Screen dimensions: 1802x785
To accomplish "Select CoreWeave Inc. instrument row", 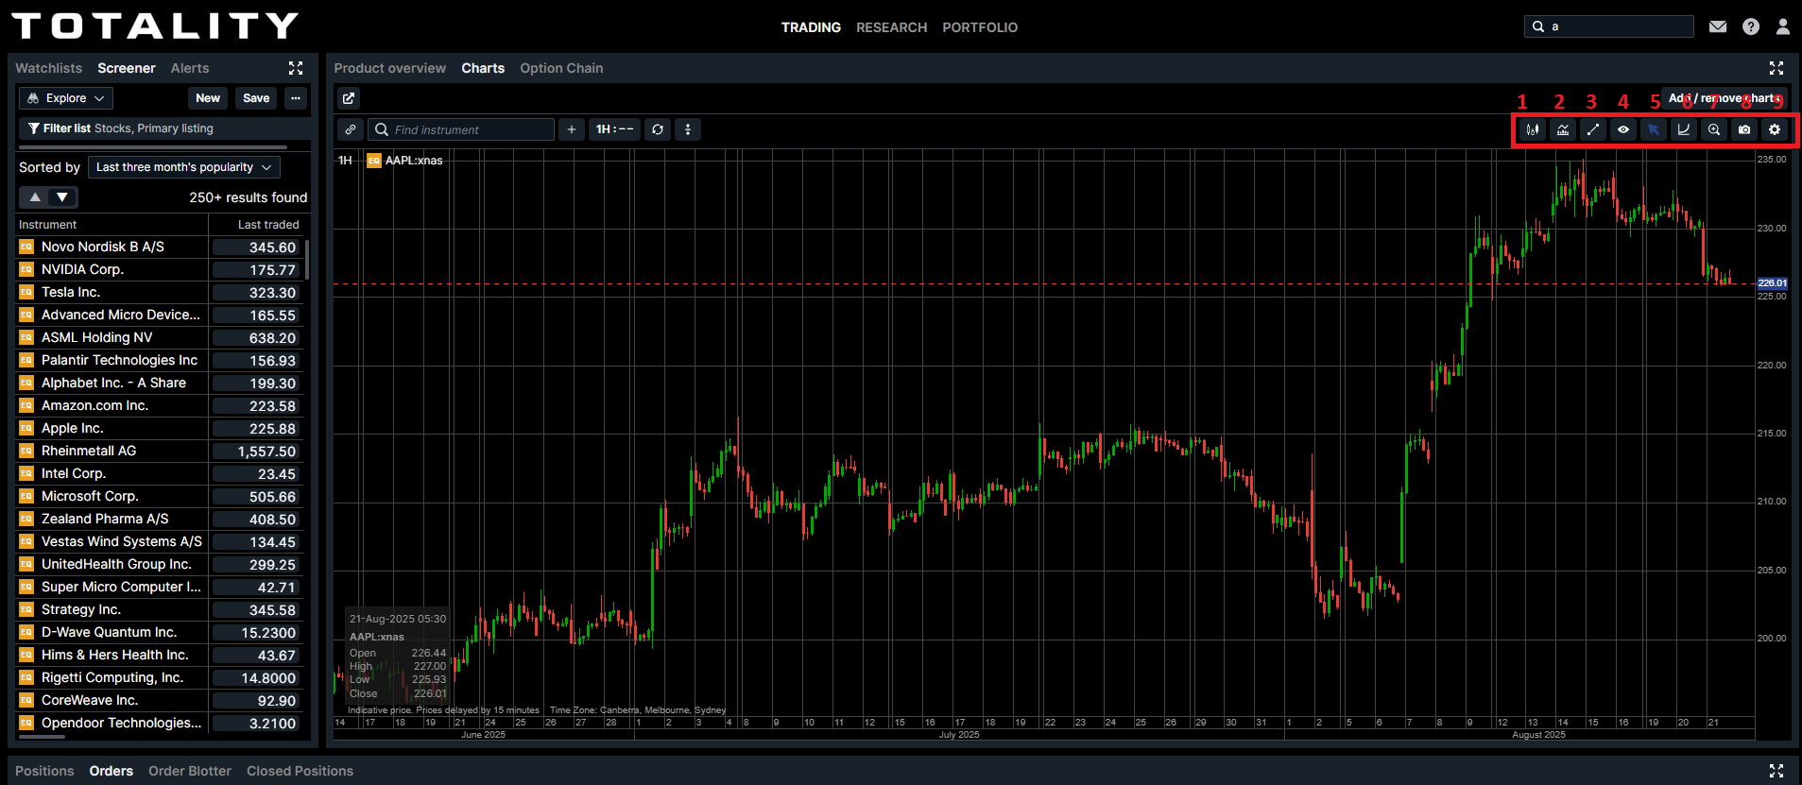I will tap(161, 700).
